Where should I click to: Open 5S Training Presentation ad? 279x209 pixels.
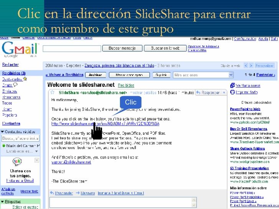[x=249, y=168]
